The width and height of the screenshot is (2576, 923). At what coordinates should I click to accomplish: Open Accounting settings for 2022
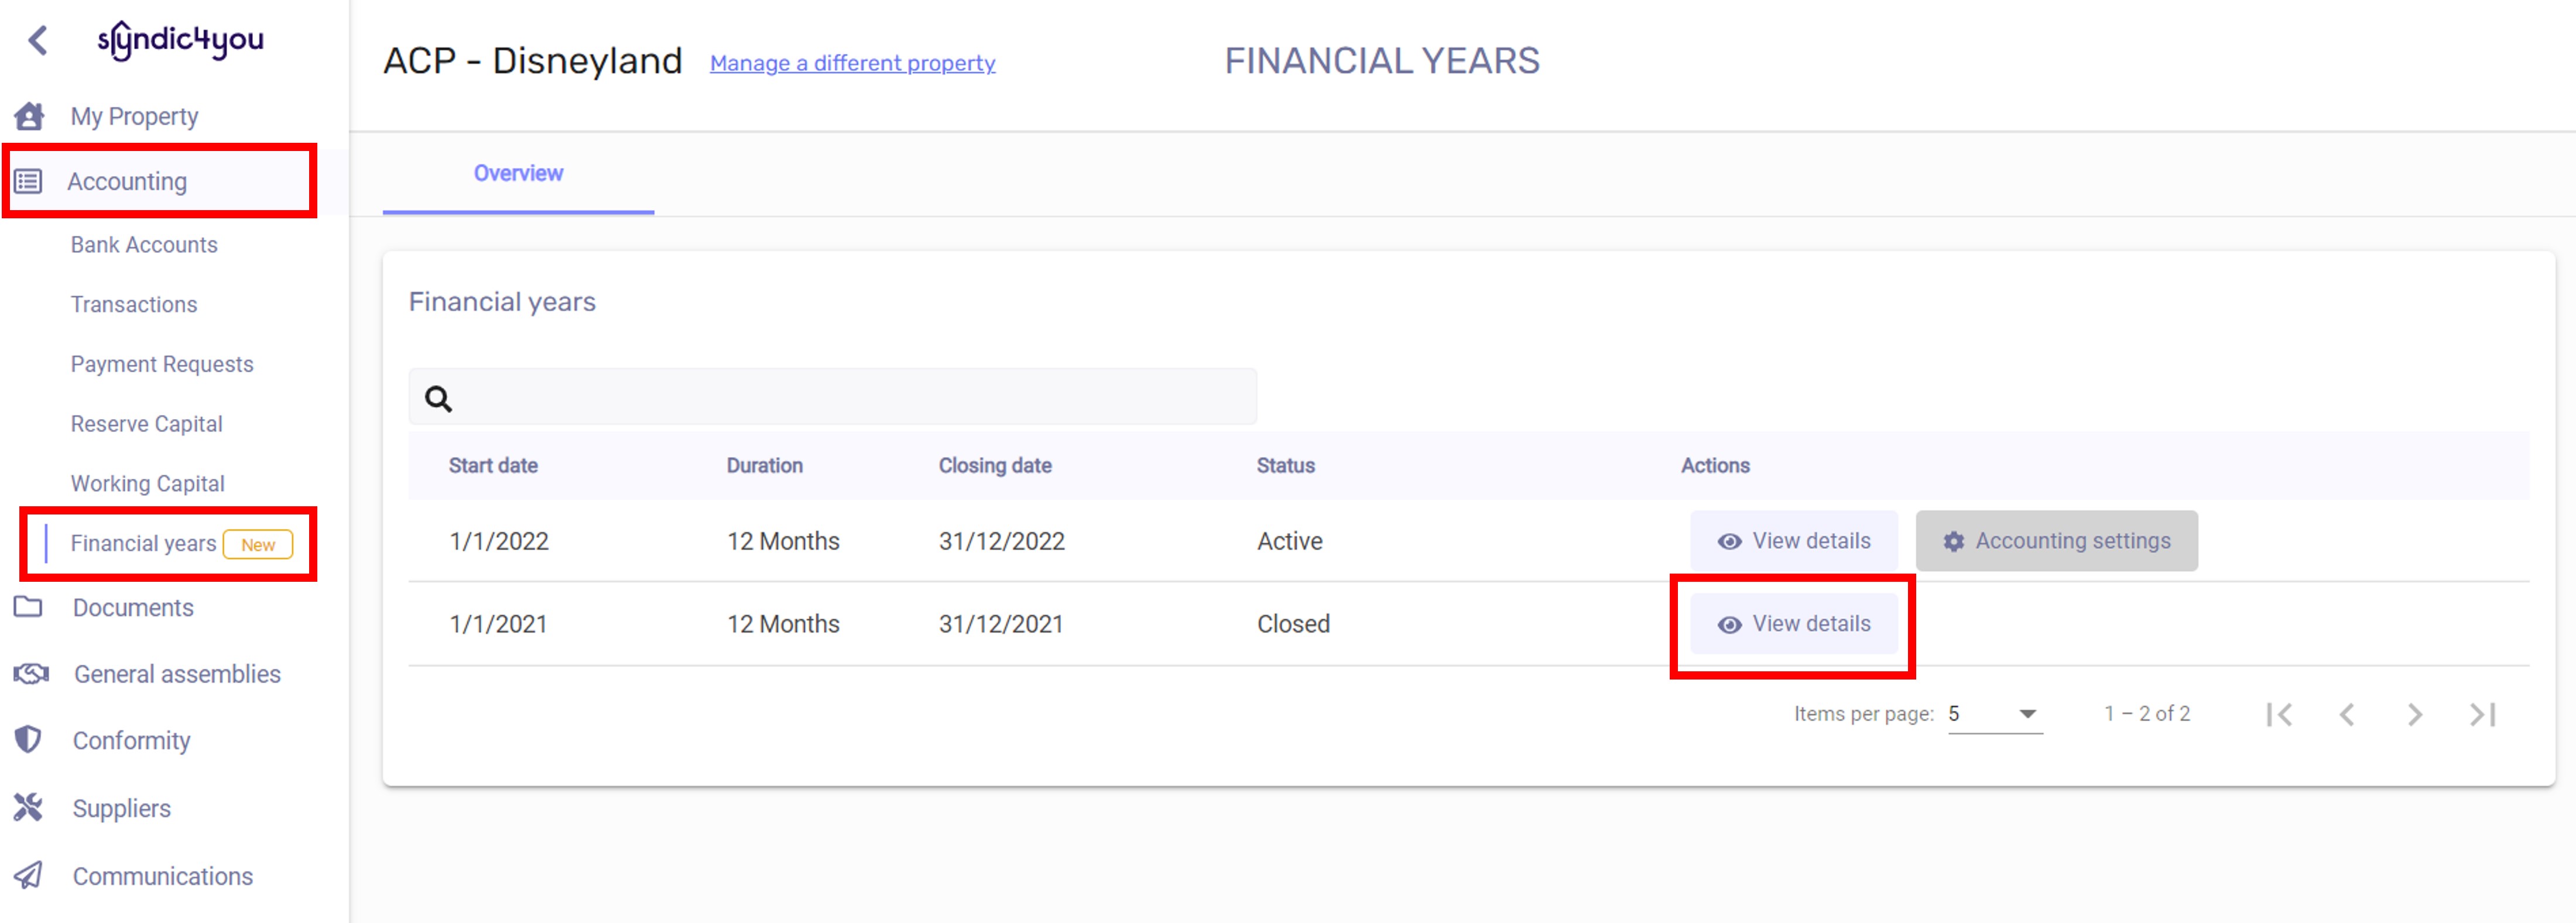2056,541
